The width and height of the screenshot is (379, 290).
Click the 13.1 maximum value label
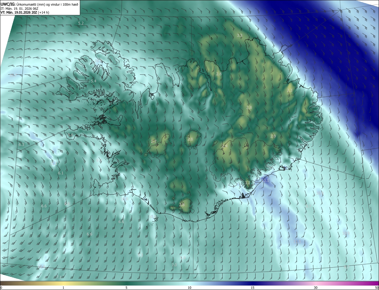click(266, 180)
